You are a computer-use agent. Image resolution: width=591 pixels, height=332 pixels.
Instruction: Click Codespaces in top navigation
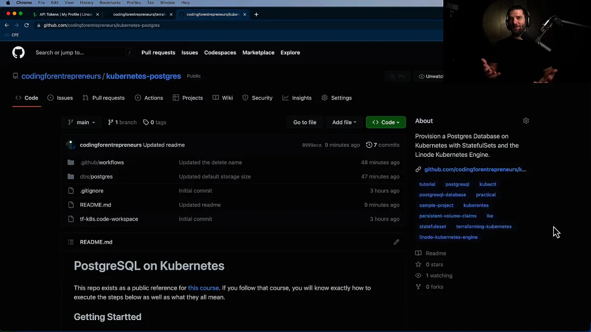[220, 53]
